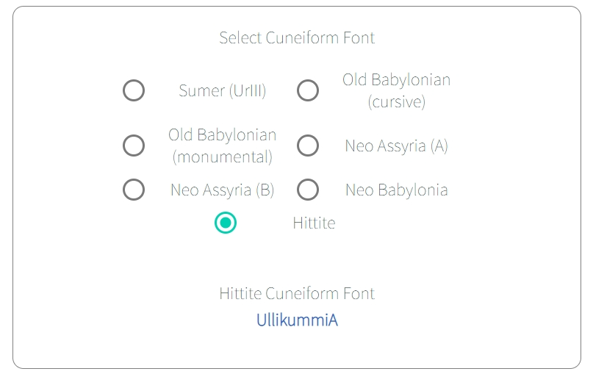Choose the Old Babylonian (cursive) radio button
Image resolution: width=593 pixels, height=377 pixels.
tap(308, 90)
